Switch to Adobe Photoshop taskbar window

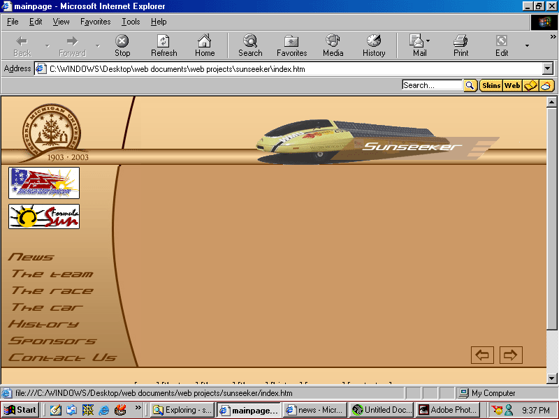(448, 410)
